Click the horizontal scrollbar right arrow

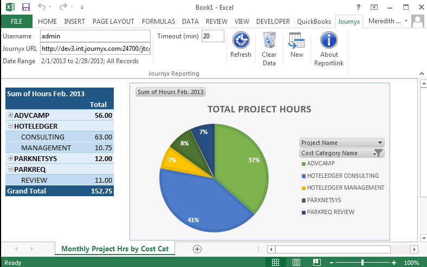tap(414, 249)
